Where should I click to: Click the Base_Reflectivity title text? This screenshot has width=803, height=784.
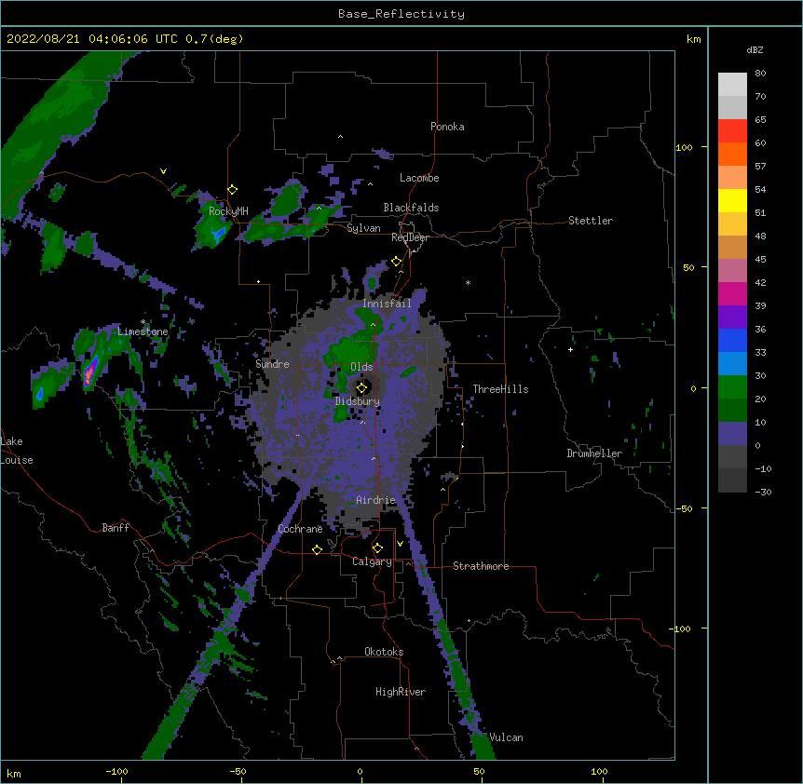401,14
